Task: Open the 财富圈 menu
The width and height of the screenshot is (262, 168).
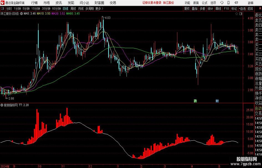Action: tap(99, 3)
